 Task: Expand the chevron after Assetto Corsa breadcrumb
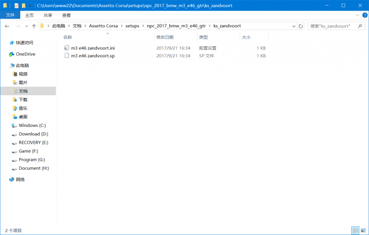(x=122, y=26)
